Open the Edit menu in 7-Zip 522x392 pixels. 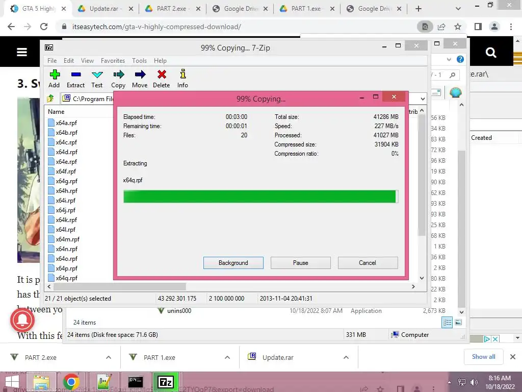point(69,61)
